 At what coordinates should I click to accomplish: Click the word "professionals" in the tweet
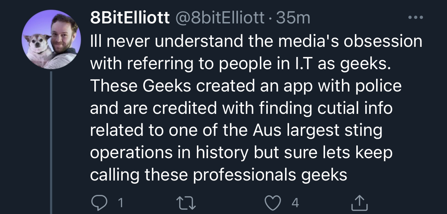244,175
